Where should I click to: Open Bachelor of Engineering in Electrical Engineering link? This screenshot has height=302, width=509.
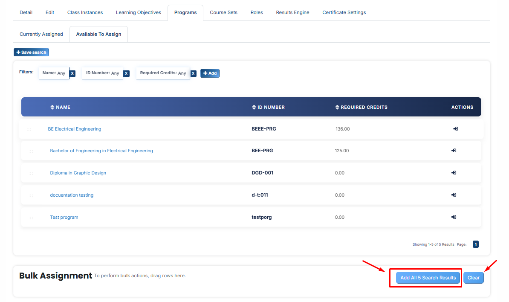point(101,151)
